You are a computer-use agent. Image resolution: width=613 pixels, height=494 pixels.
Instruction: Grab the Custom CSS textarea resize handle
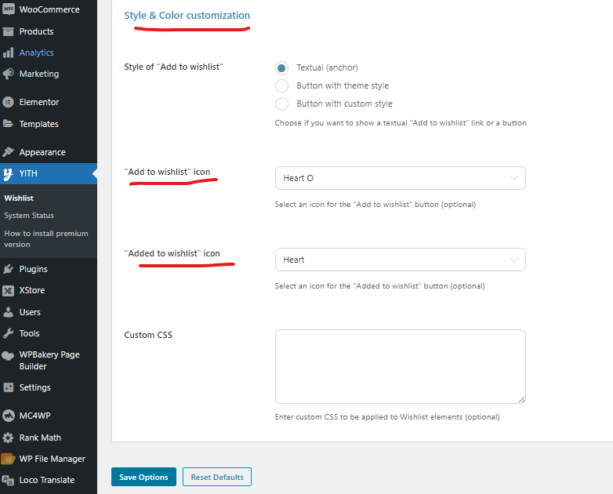click(521, 399)
